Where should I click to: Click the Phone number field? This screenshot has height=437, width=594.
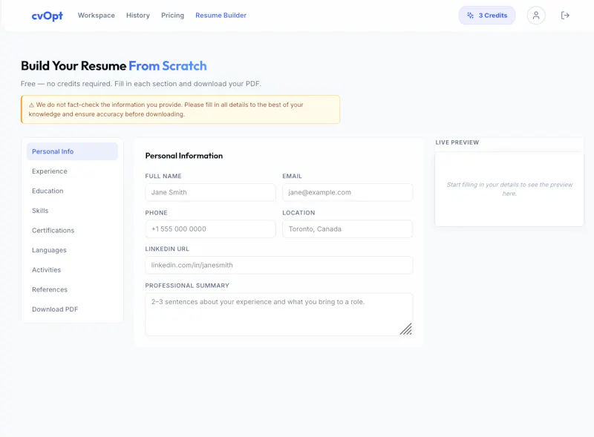210,229
